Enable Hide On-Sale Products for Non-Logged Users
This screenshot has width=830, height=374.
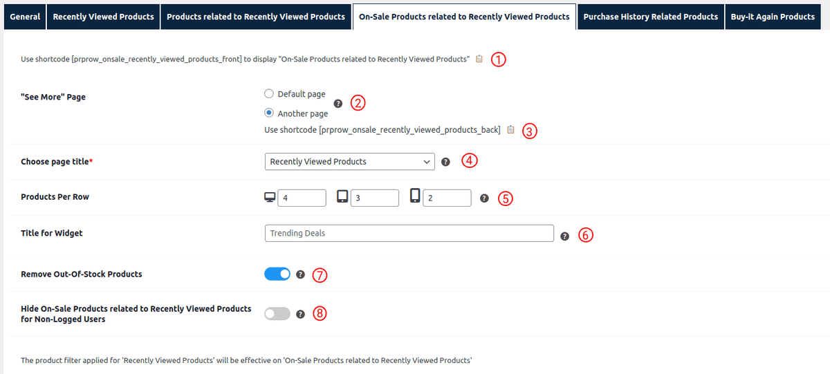click(277, 314)
